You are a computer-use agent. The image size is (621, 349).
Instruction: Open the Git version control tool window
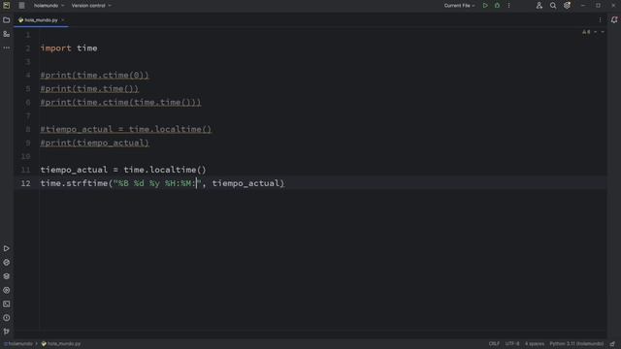pyautogui.click(x=7, y=332)
